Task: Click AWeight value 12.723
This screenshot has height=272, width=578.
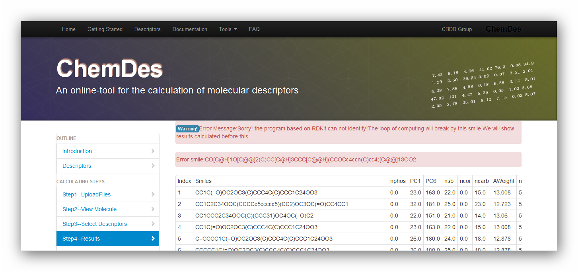Action: 504,204
